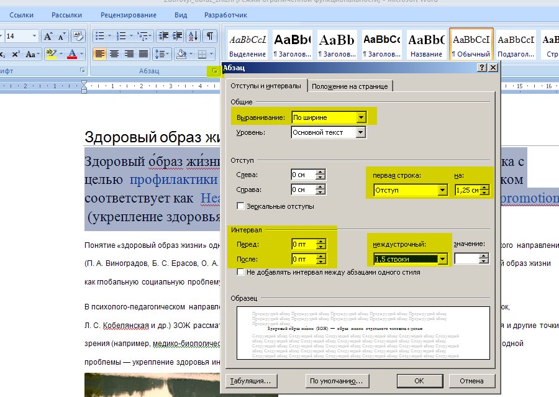Apply superscript formatting
Viewport: 559px width, 397px height.
(16, 54)
